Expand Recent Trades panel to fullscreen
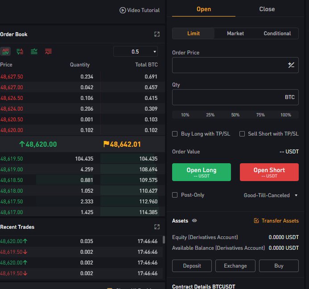Viewport: 309px width, 289px height. coord(157,227)
